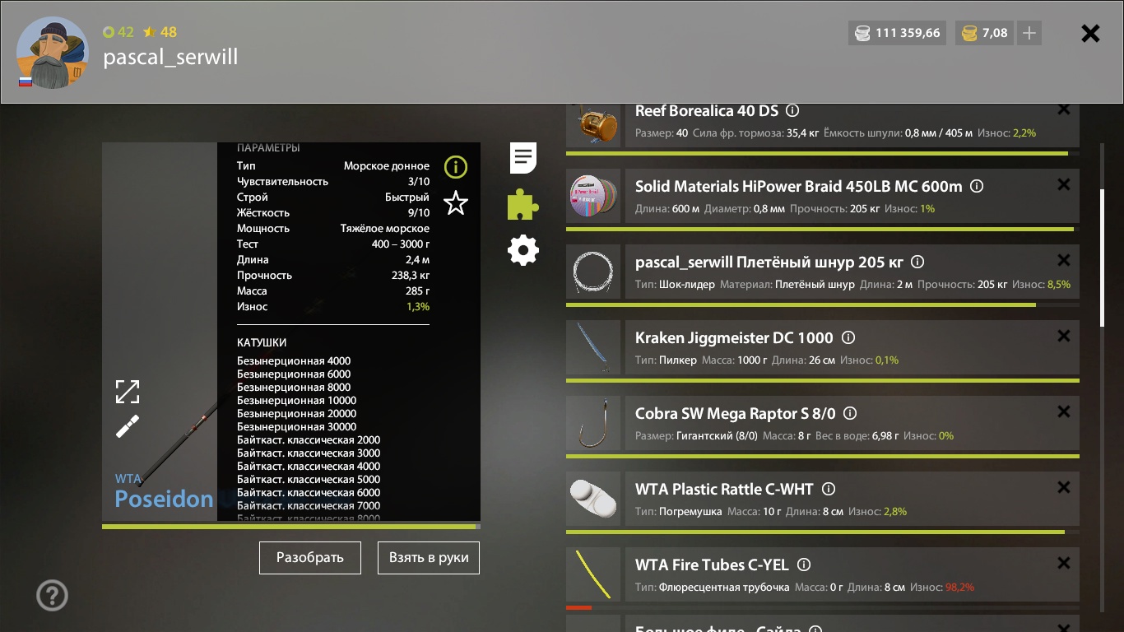Close the profile window with top X
The width and height of the screenshot is (1124, 632).
(x=1090, y=33)
